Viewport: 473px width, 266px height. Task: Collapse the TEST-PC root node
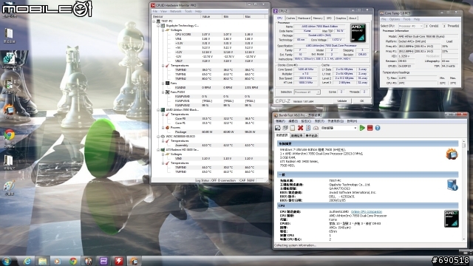154,21
